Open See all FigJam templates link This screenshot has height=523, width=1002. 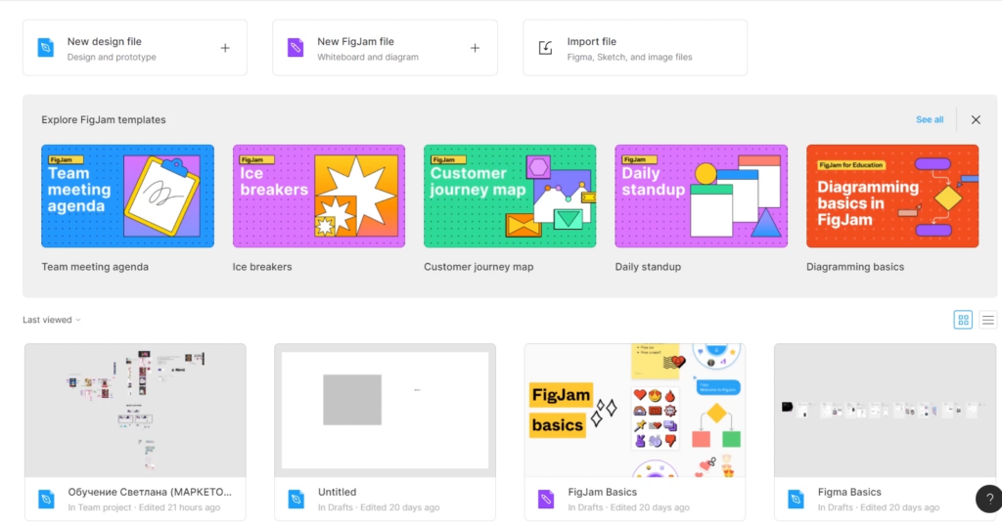click(x=930, y=119)
